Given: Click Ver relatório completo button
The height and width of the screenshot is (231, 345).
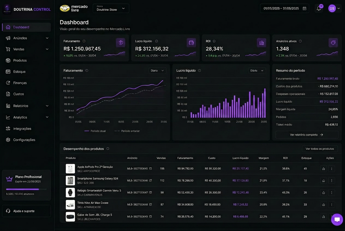Looking at the screenshot, I should [307, 135].
